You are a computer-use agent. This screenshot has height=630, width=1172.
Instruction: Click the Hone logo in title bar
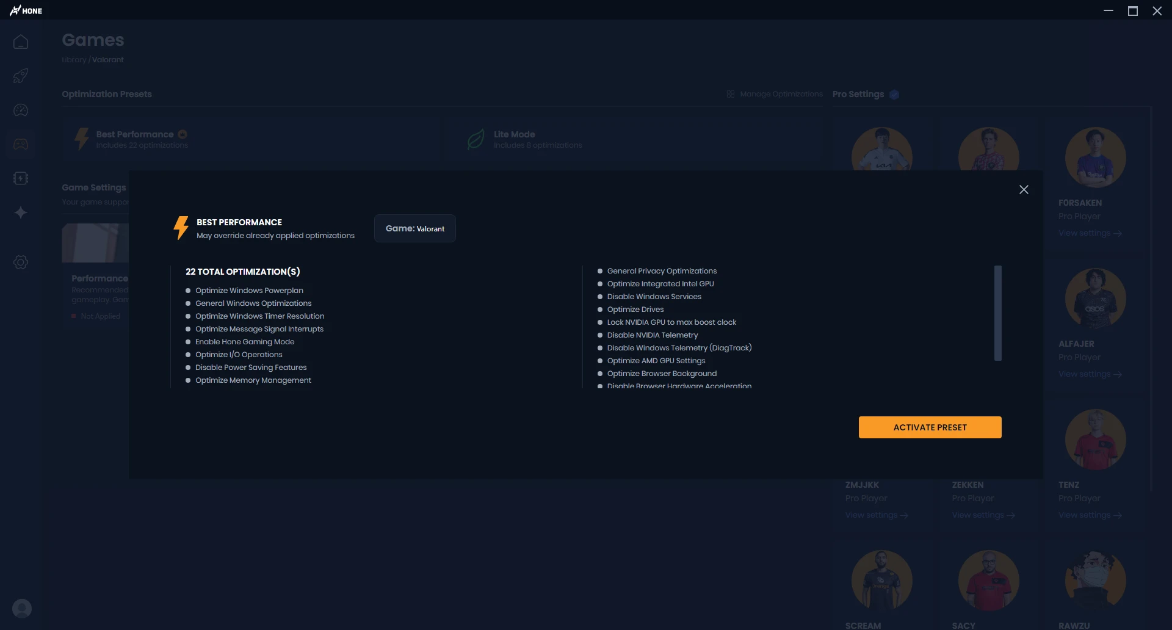(x=26, y=10)
